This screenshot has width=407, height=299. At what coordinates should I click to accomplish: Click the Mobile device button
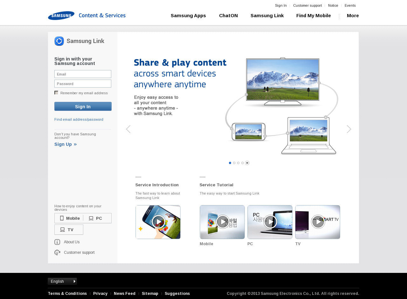click(x=69, y=218)
